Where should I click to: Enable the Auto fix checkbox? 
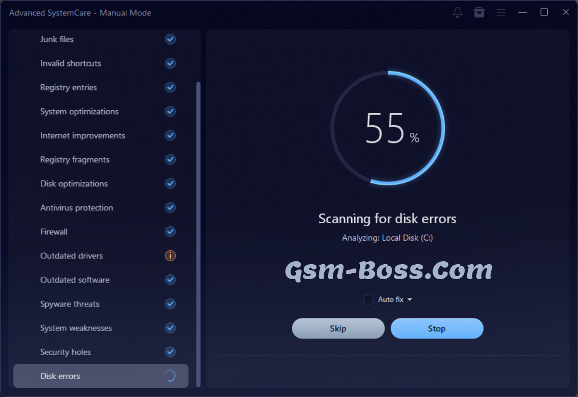coord(368,299)
